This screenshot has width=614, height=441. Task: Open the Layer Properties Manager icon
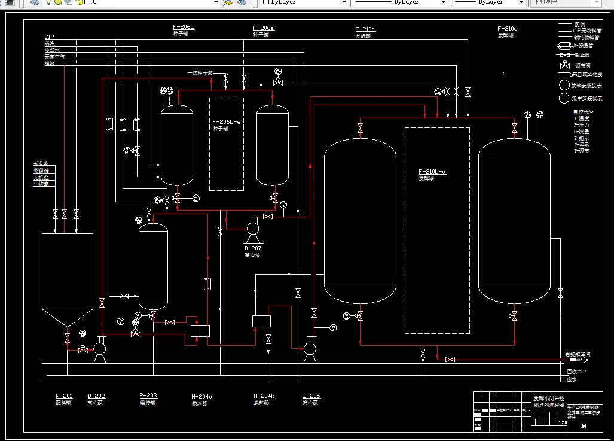point(35,2)
